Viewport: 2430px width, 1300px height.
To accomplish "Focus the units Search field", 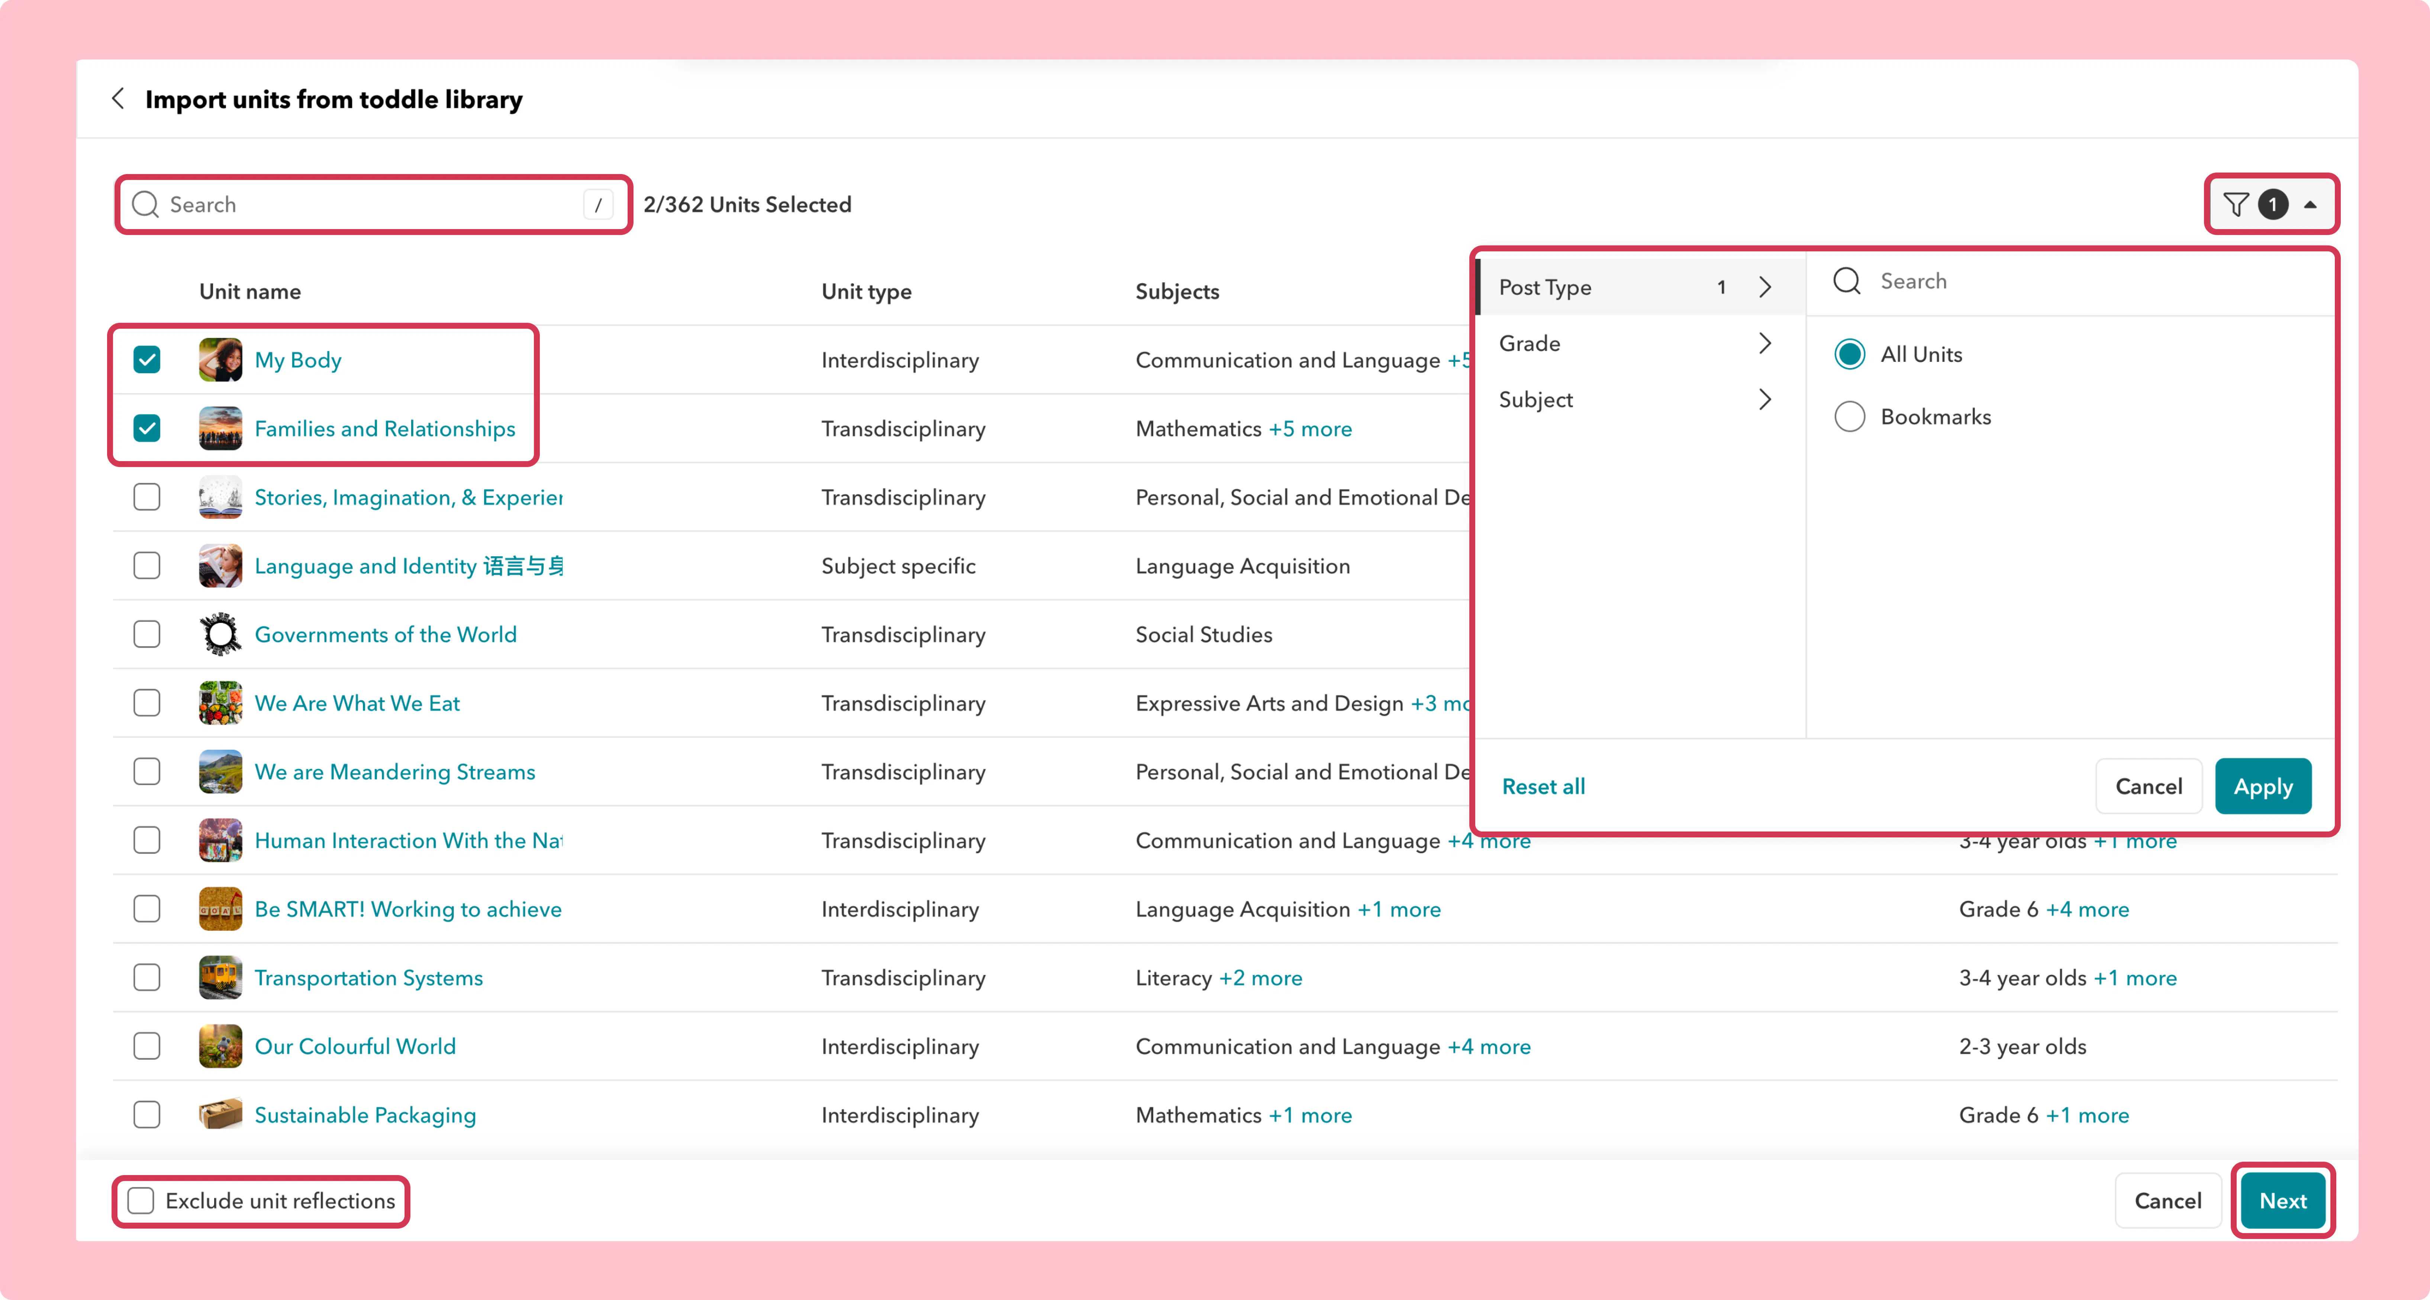I will pyautogui.click(x=374, y=205).
